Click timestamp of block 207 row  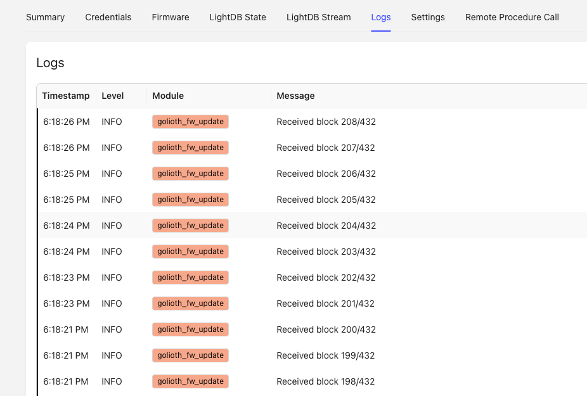click(x=67, y=148)
